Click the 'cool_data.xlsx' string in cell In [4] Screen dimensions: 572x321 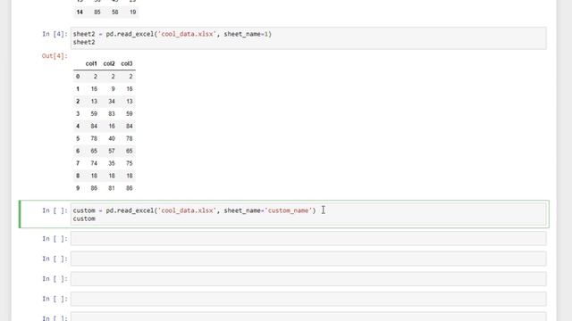(187, 34)
